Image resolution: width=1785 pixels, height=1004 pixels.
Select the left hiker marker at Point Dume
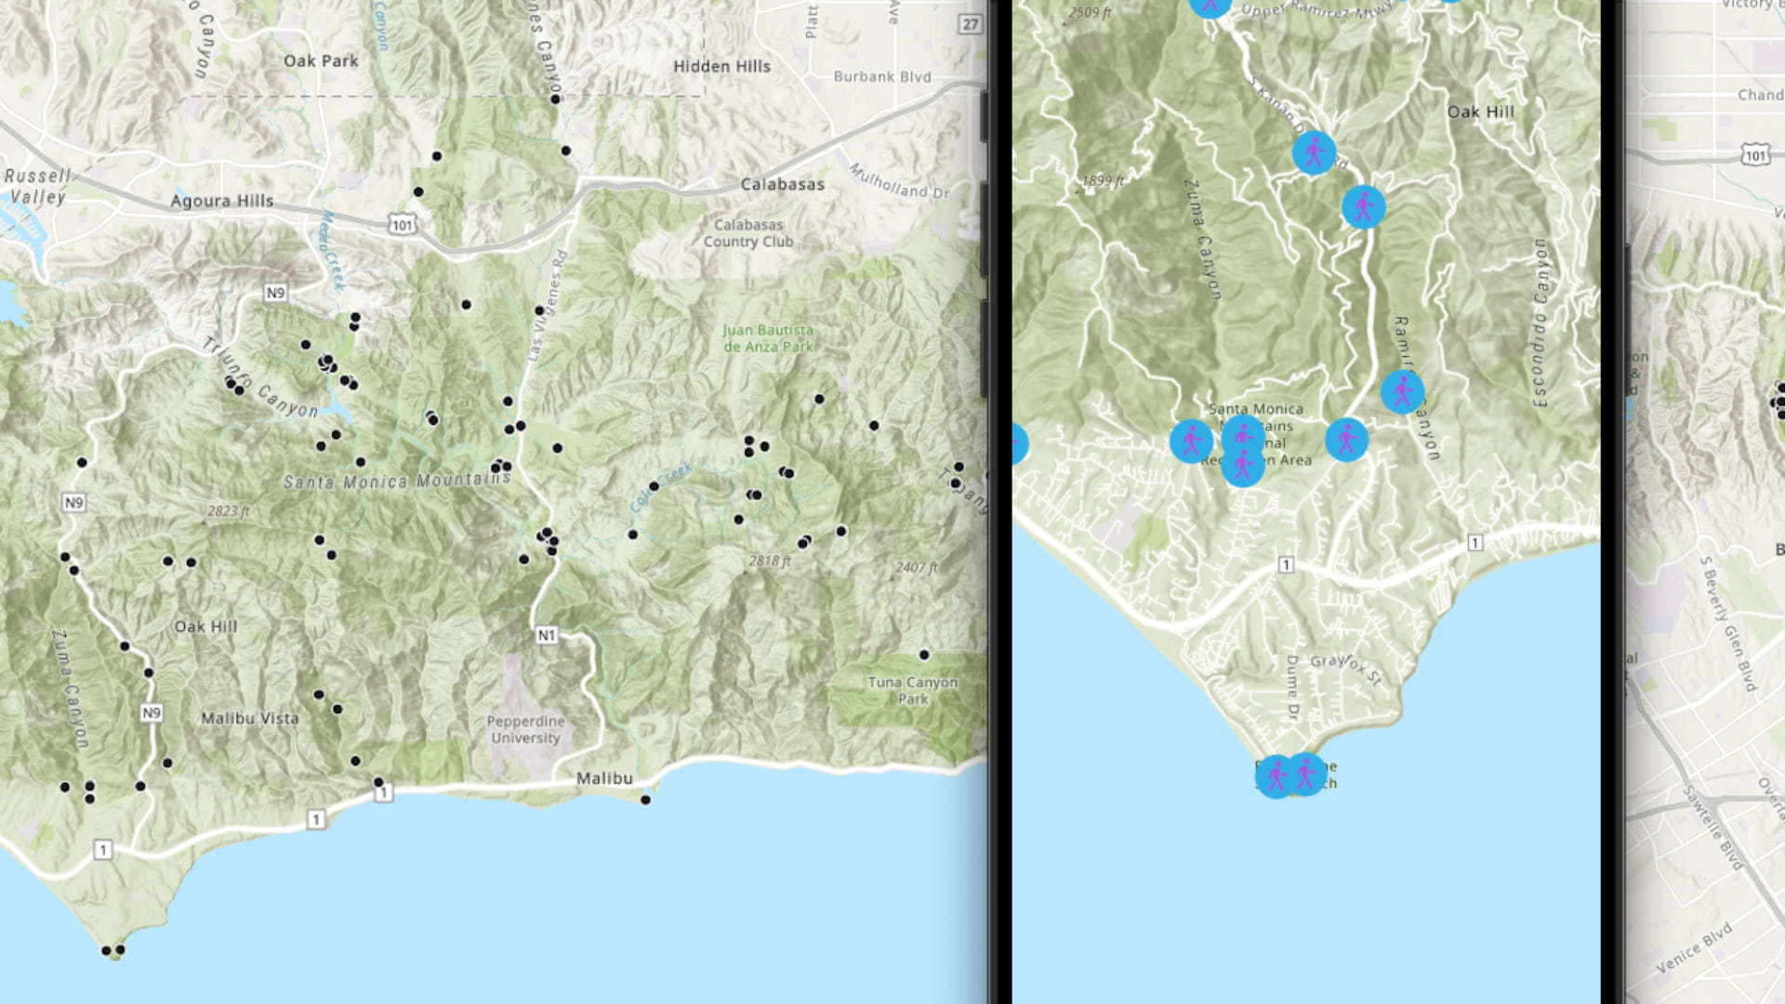pos(1276,775)
